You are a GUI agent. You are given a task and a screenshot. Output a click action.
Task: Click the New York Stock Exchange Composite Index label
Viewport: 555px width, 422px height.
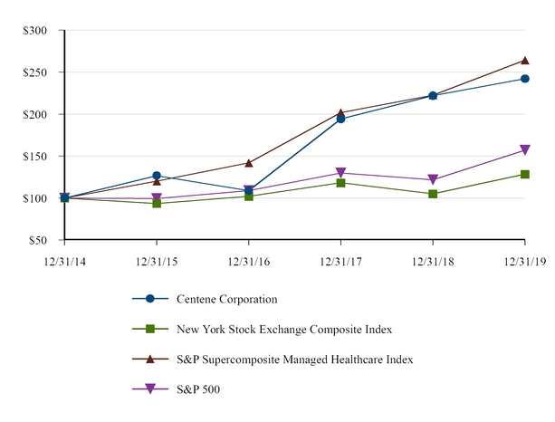284,329
